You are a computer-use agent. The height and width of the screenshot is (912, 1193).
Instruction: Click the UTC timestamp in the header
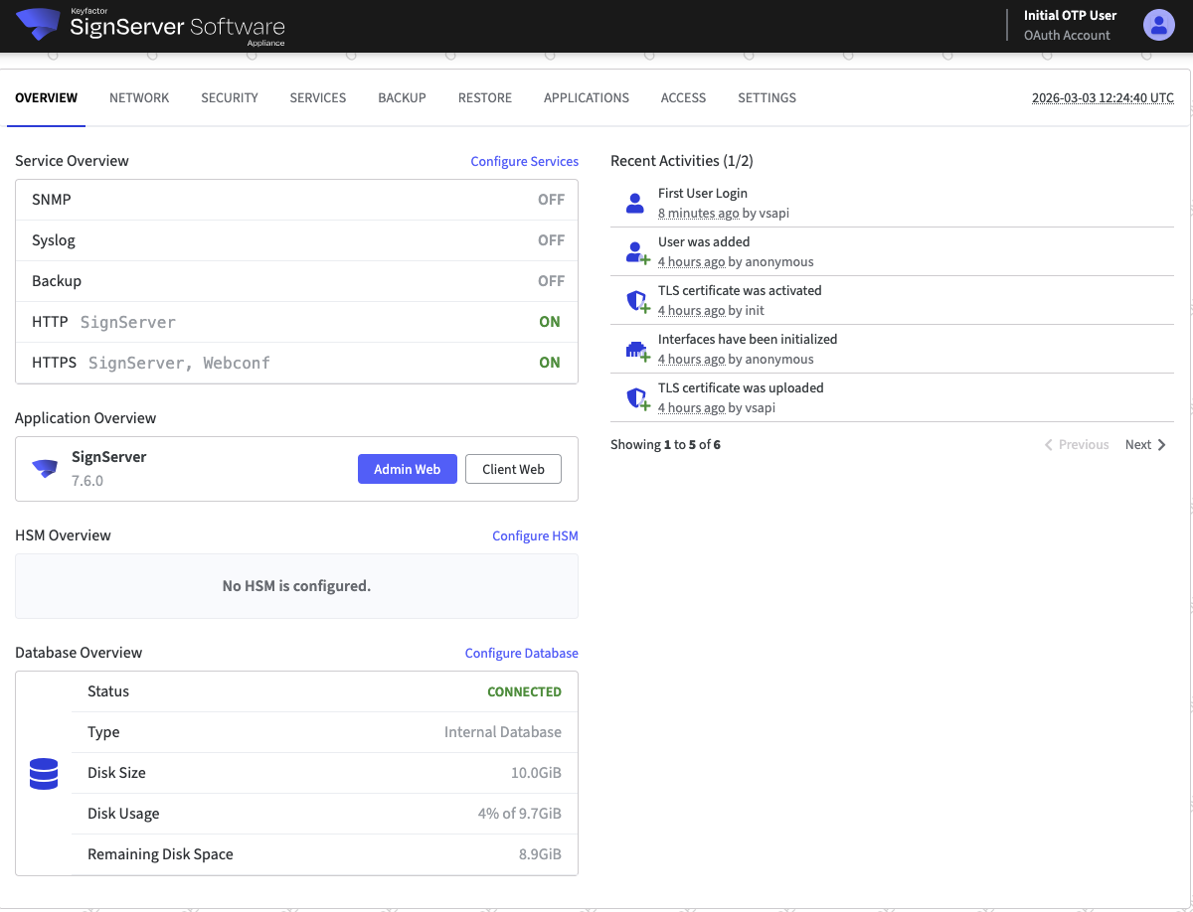[1103, 98]
